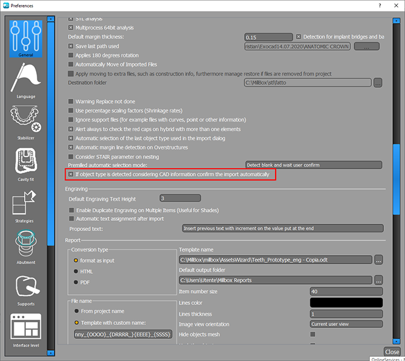405x361 pixels.
Task: Edit the custom file name template field
Action: pos(123,335)
